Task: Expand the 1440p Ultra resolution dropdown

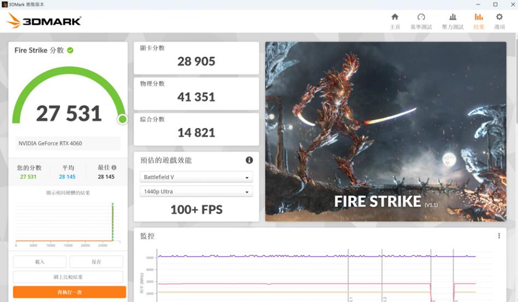Action: pos(196,191)
